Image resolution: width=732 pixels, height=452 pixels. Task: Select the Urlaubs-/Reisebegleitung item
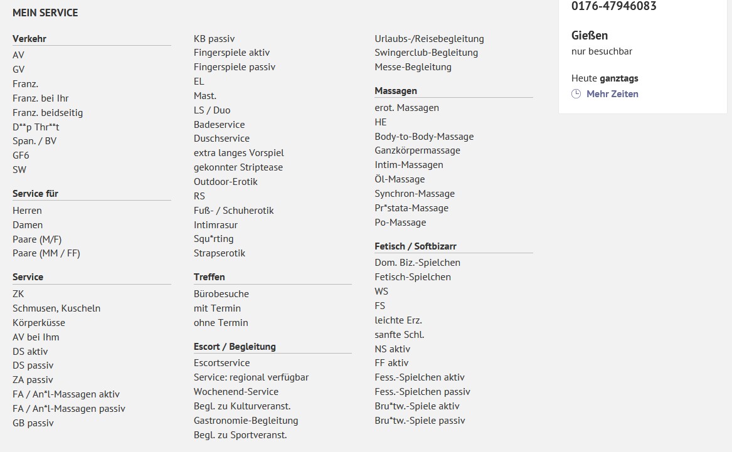429,39
